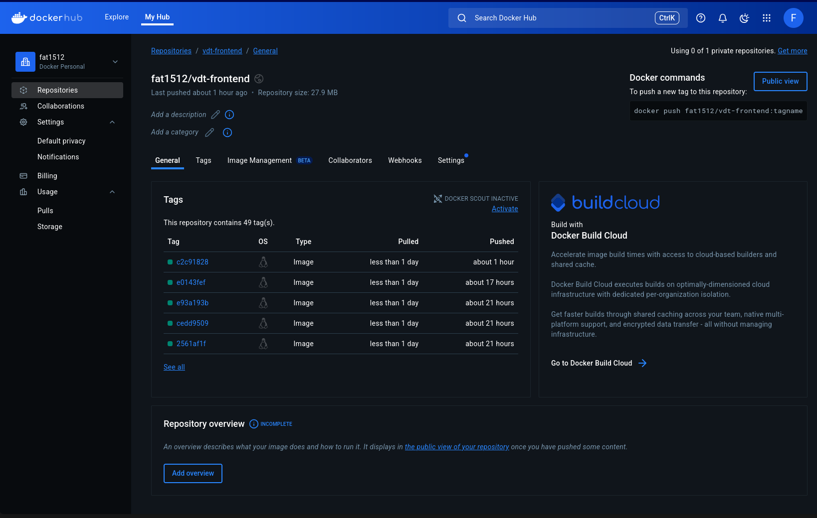The image size is (817, 518).
Task: Open tag c2c91828
Action: [x=193, y=262]
